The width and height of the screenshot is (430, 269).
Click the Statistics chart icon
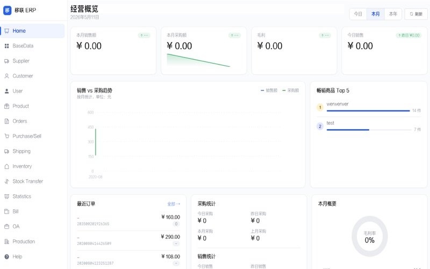(x=6, y=196)
